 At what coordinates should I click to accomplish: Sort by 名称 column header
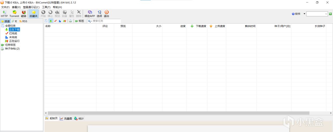70,26
